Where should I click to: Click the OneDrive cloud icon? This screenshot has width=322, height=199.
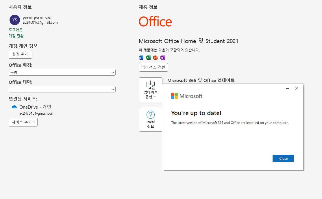click(x=14, y=107)
